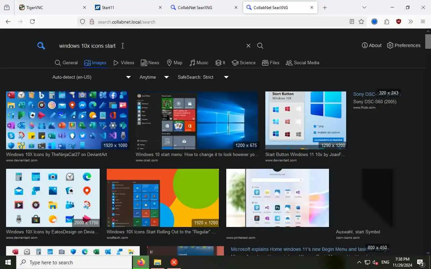Open the taskbar clock showing 7:38 PM

click(402, 262)
